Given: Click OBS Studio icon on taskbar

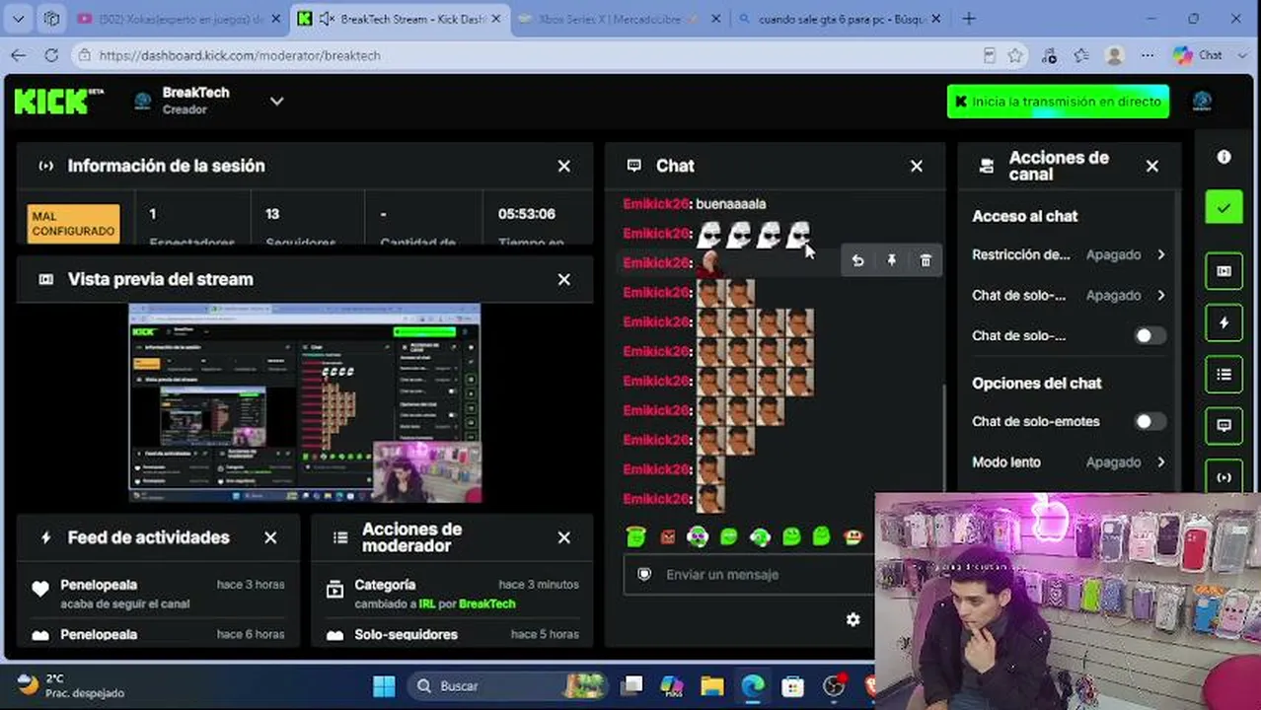Looking at the screenshot, I should [x=834, y=685].
